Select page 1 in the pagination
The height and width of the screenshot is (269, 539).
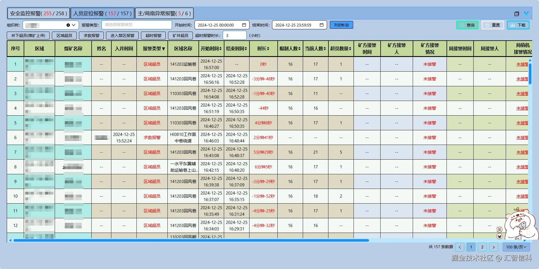[x=471, y=247]
